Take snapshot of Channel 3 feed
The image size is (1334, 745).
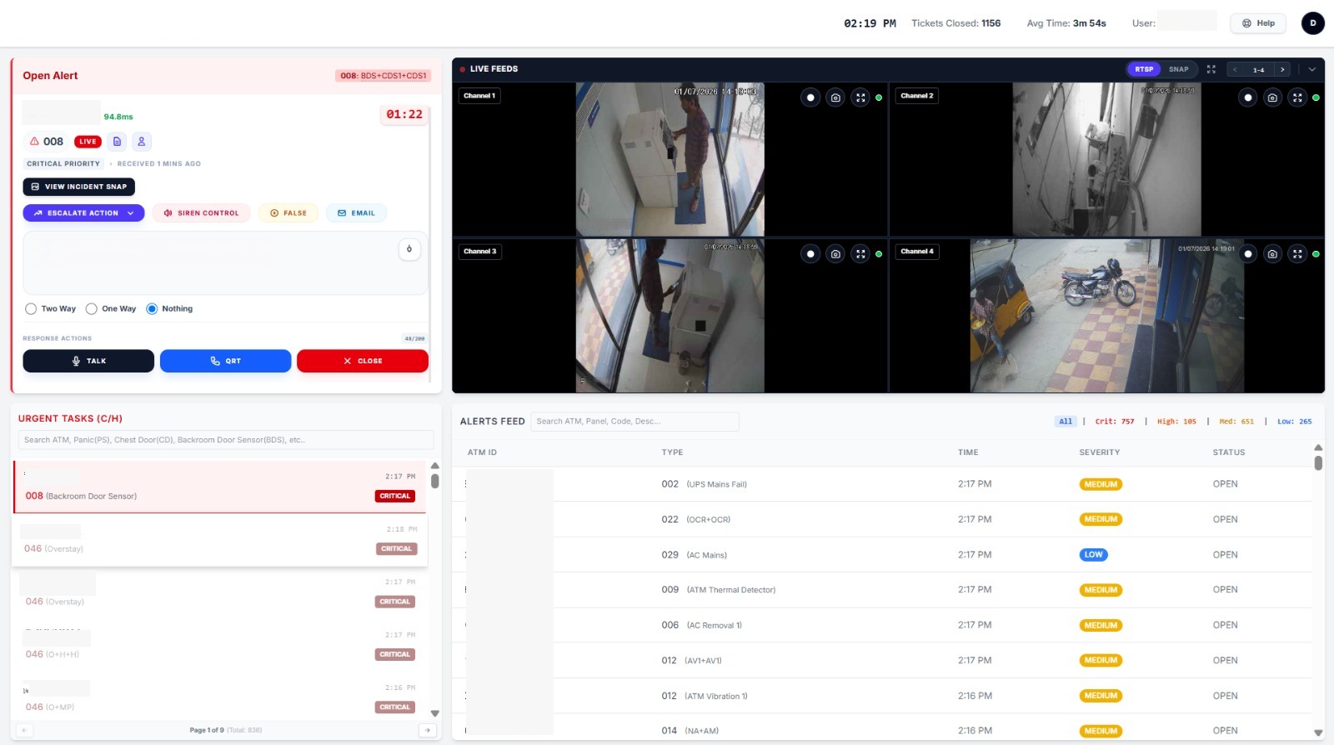[x=835, y=253]
